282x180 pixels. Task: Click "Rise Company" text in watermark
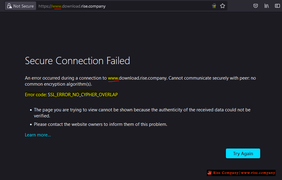226,173
